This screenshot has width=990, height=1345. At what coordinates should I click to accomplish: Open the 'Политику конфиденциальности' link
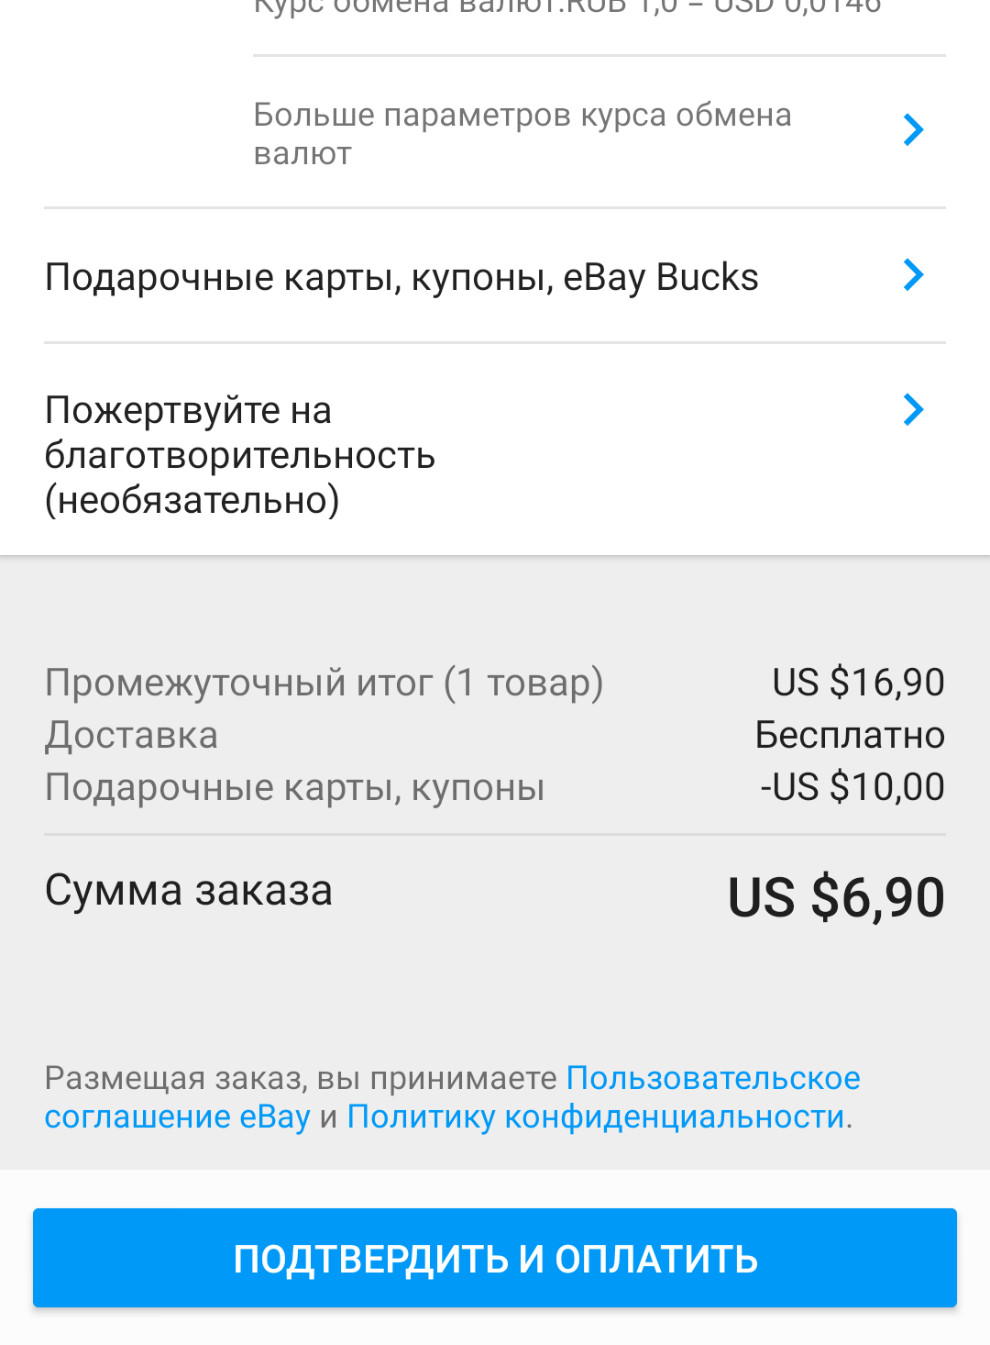tap(596, 1117)
